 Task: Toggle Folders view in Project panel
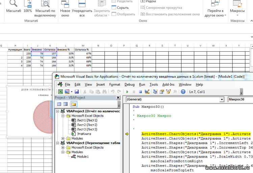[73, 104]
